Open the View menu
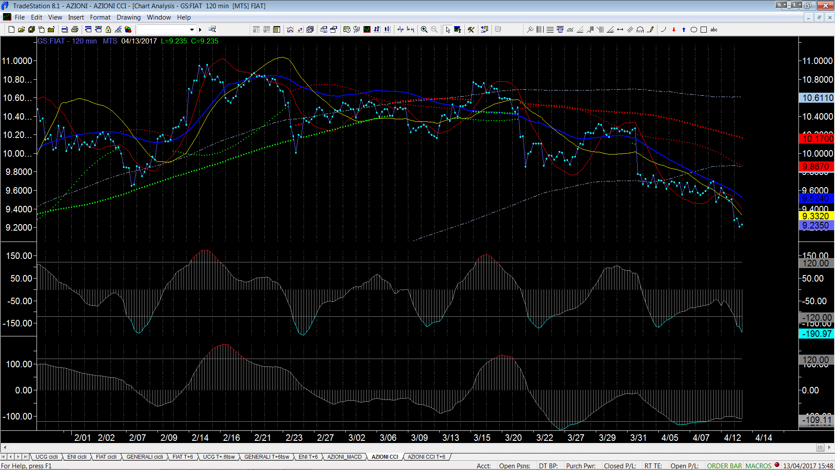The width and height of the screenshot is (835, 470). click(55, 17)
